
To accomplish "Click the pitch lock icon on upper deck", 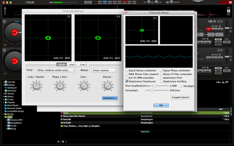I will point(231,31).
